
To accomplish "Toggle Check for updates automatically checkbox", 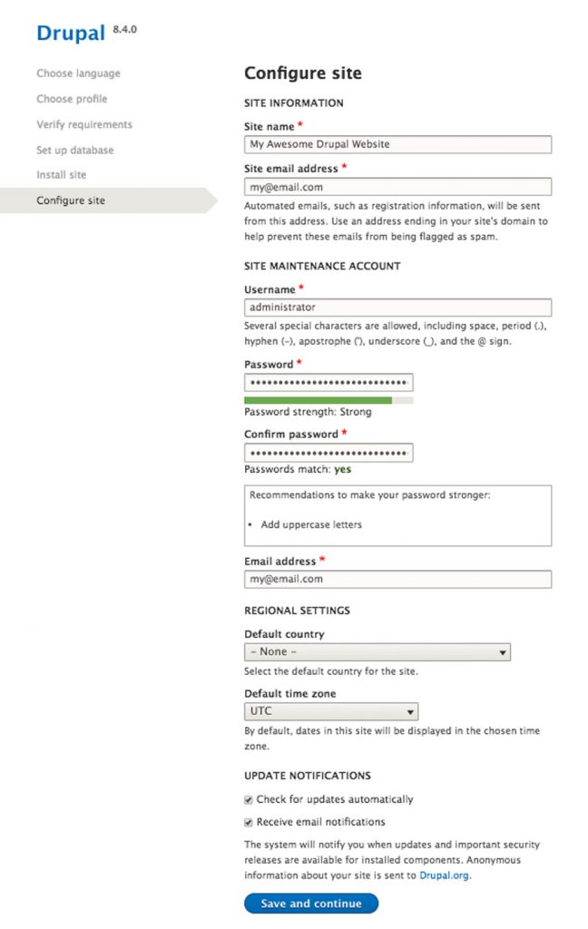I will tap(249, 800).
